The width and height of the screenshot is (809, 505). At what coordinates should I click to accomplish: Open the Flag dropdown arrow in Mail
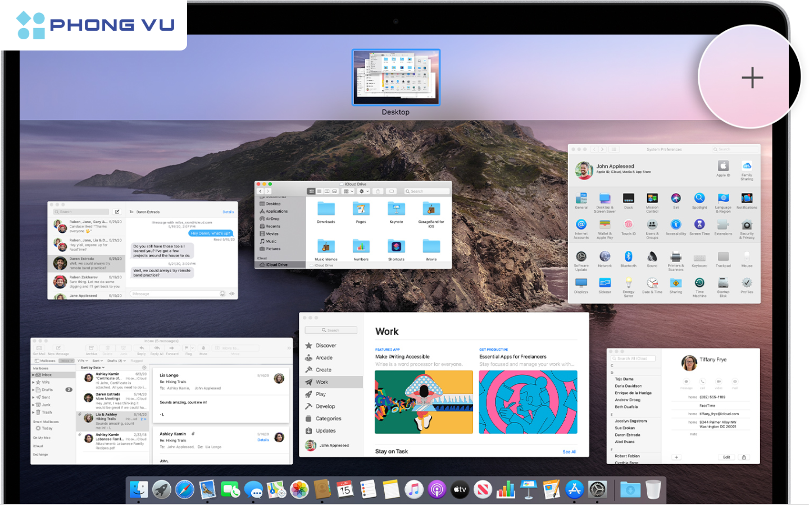tap(192, 348)
